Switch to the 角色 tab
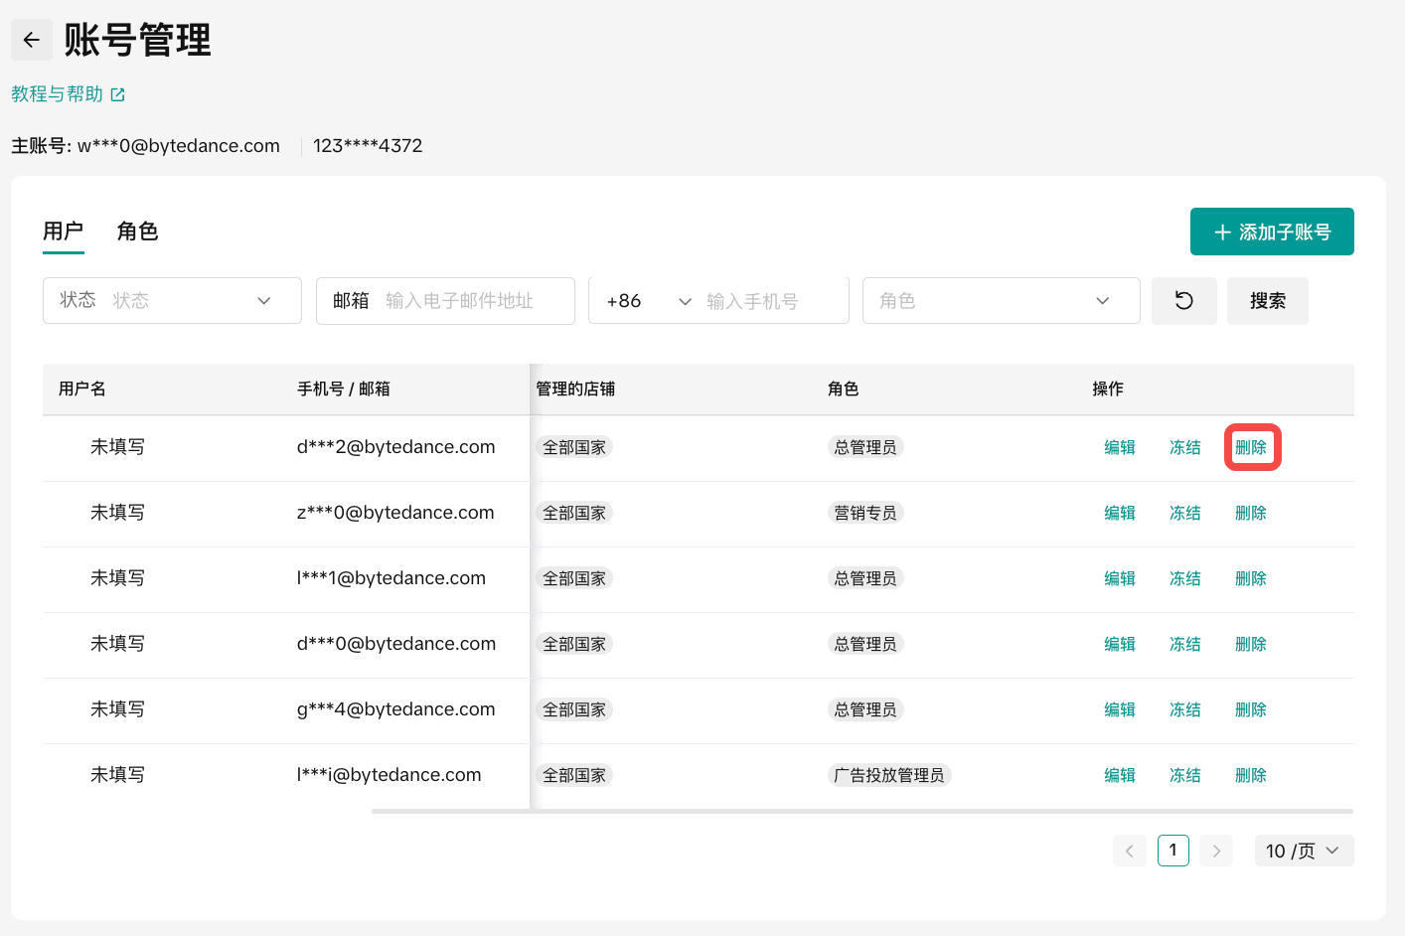The height and width of the screenshot is (936, 1405). click(137, 232)
